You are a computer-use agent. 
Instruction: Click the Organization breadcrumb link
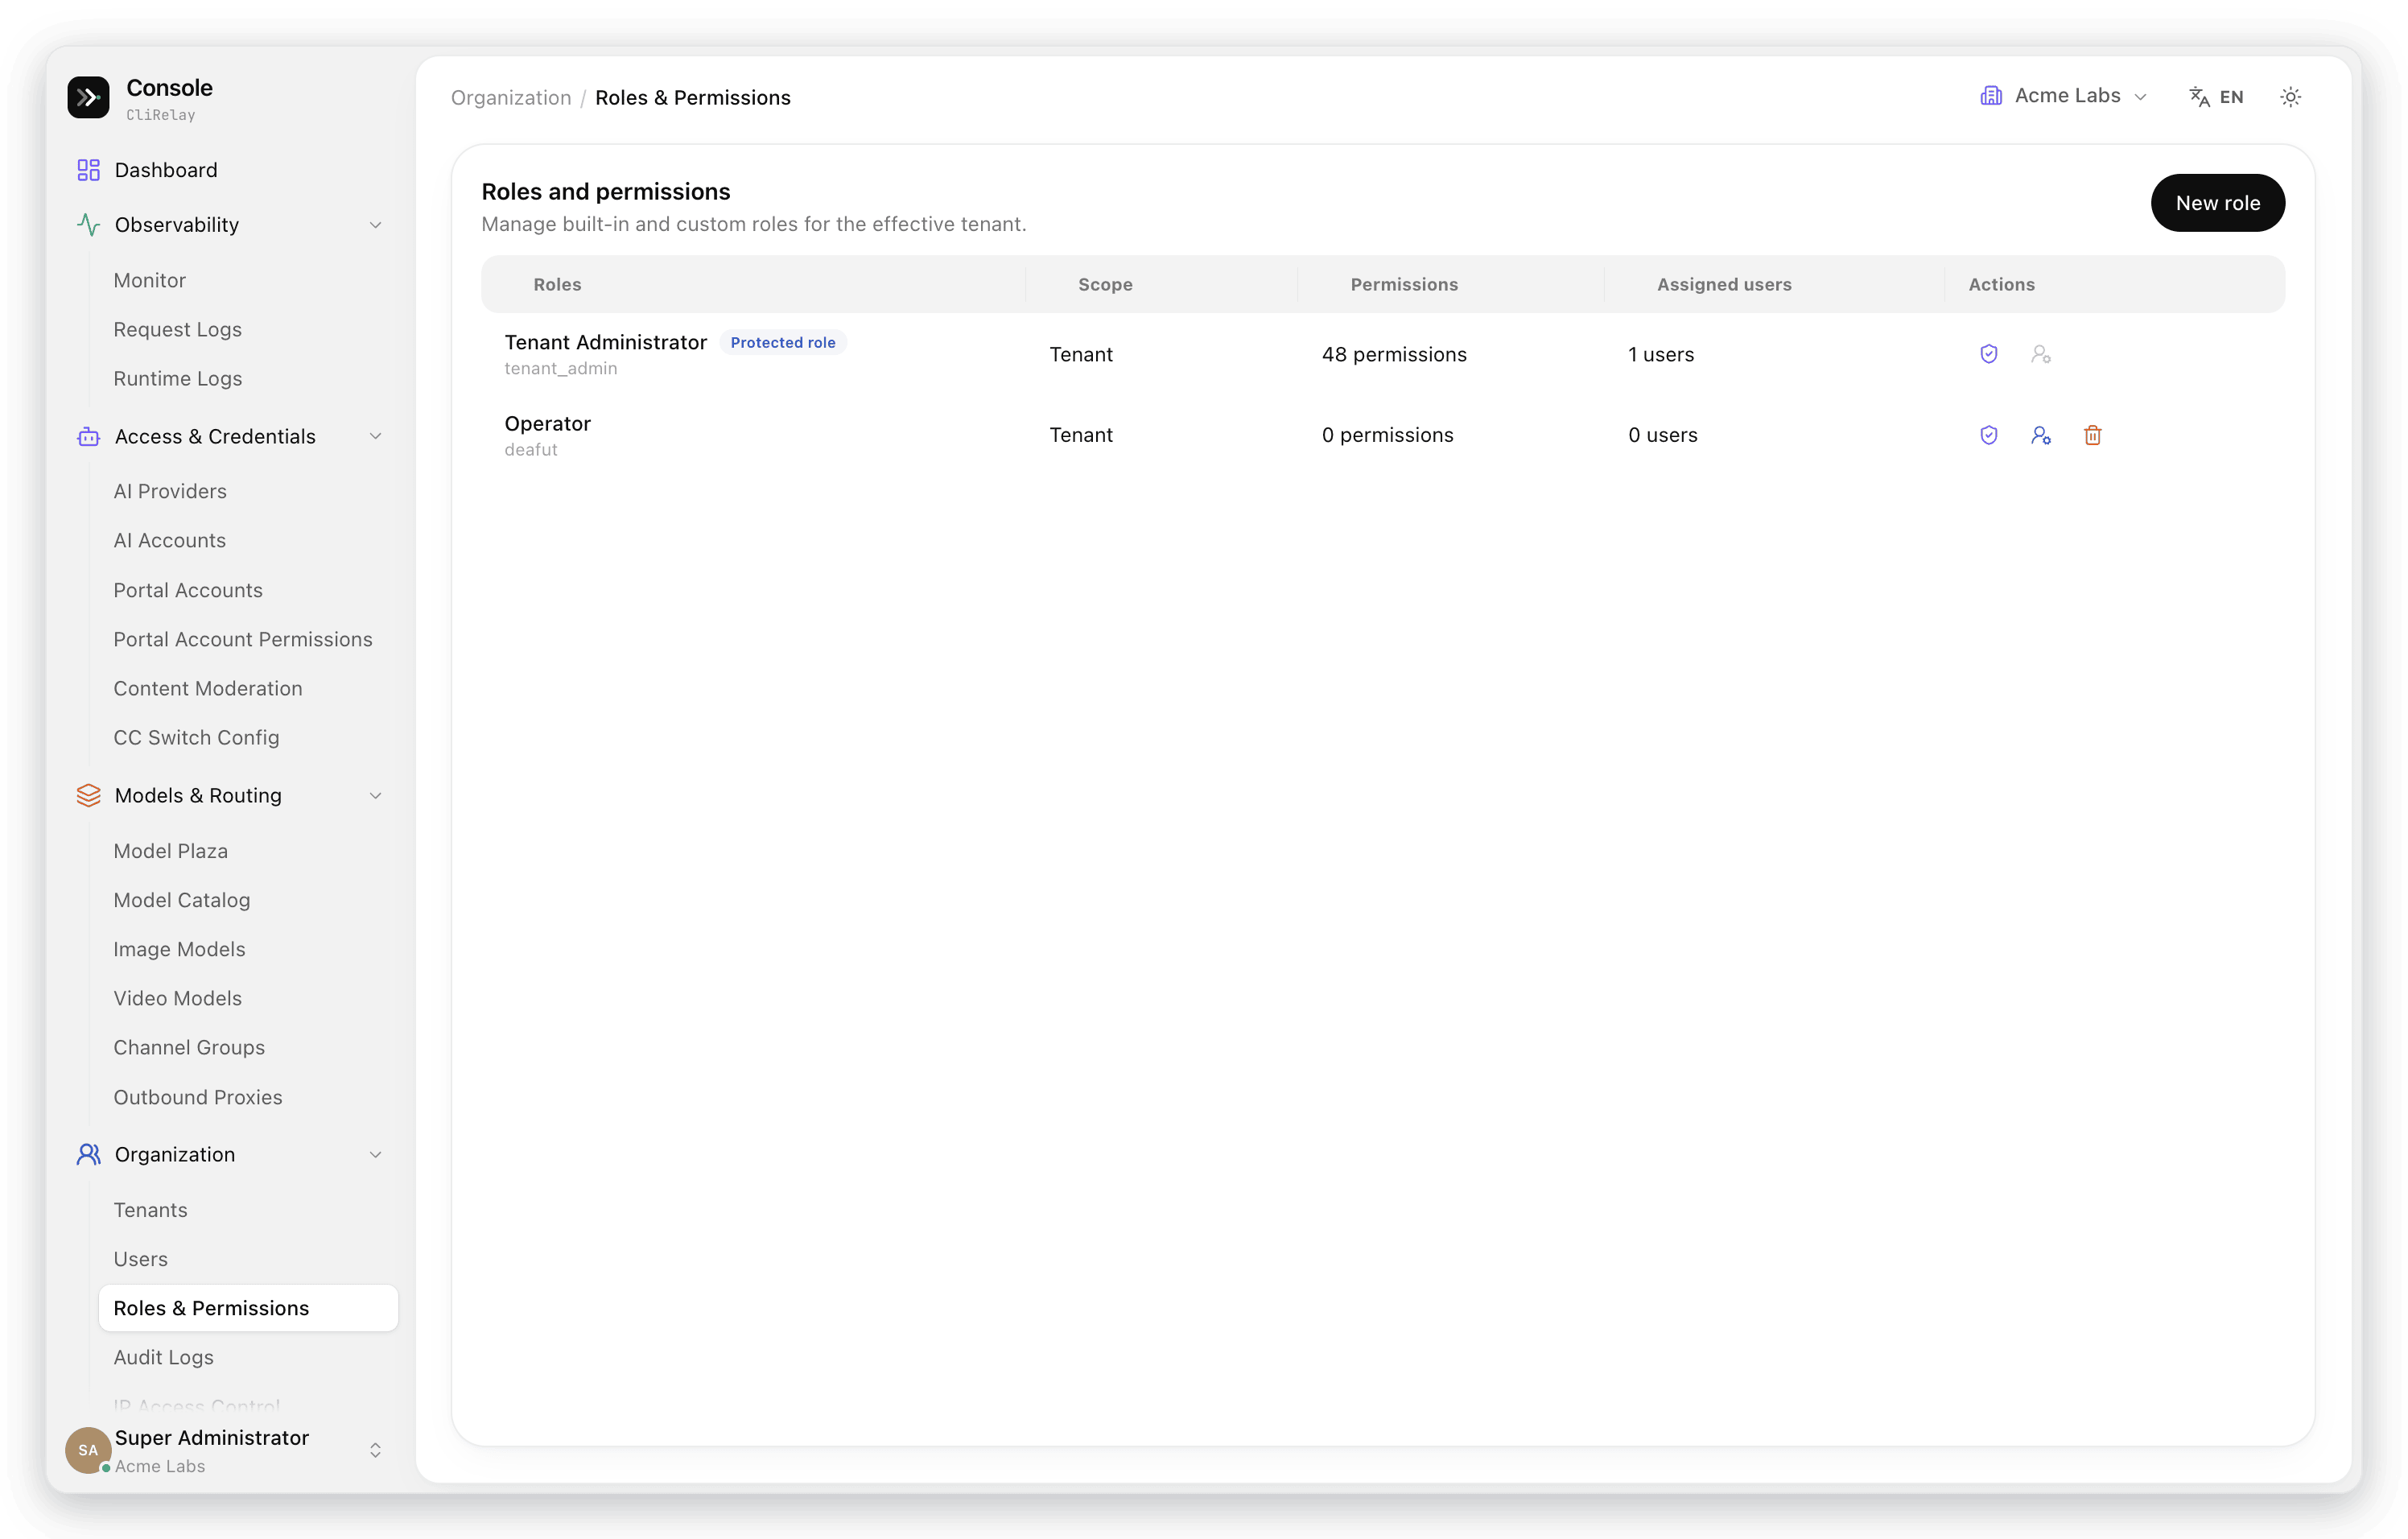[x=511, y=98]
